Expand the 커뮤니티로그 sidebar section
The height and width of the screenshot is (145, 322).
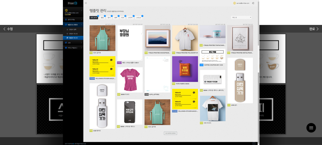(x=82, y=48)
